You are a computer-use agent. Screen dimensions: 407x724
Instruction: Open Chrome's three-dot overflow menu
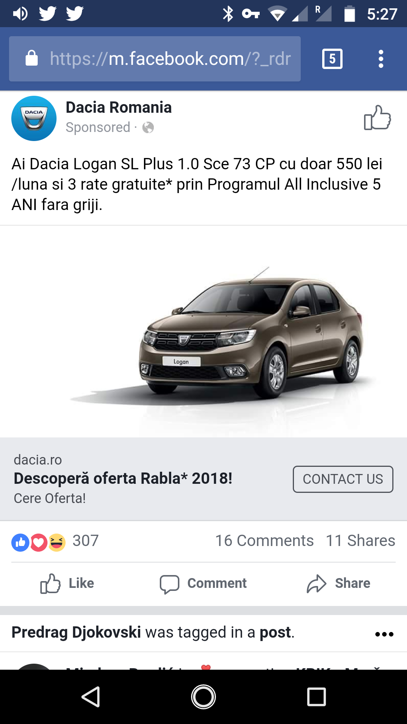[x=381, y=59]
